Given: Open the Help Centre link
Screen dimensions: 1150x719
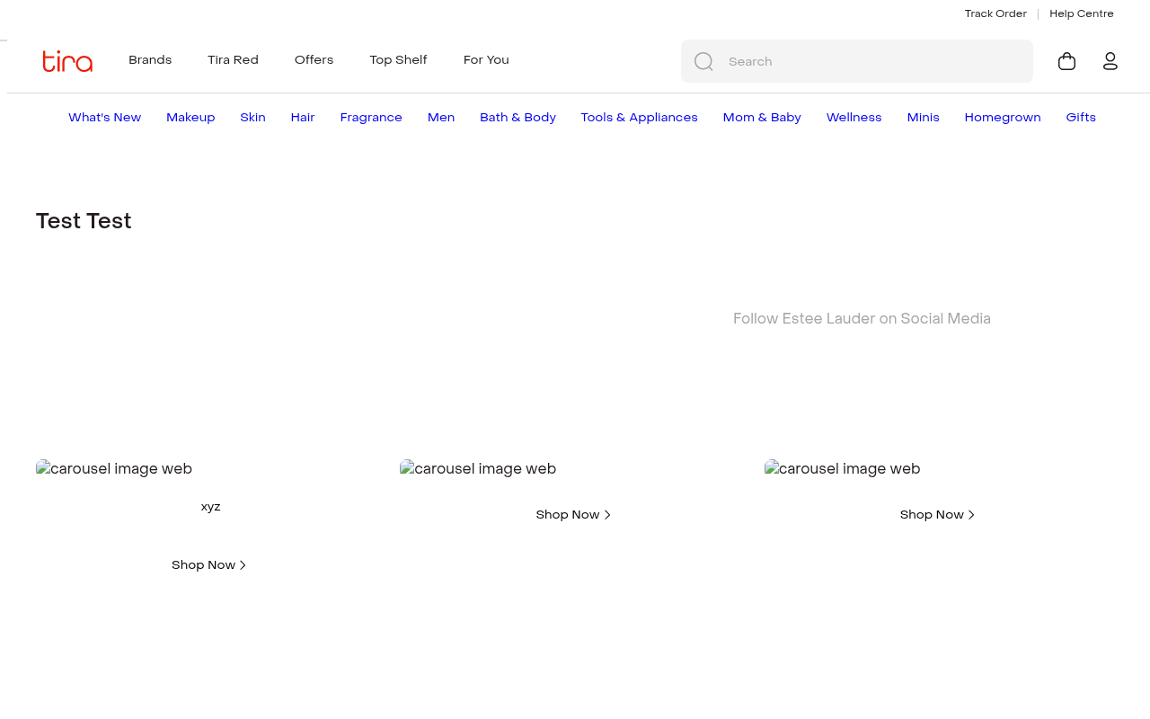Looking at the screenshot, I should [x=1082, y=13].
